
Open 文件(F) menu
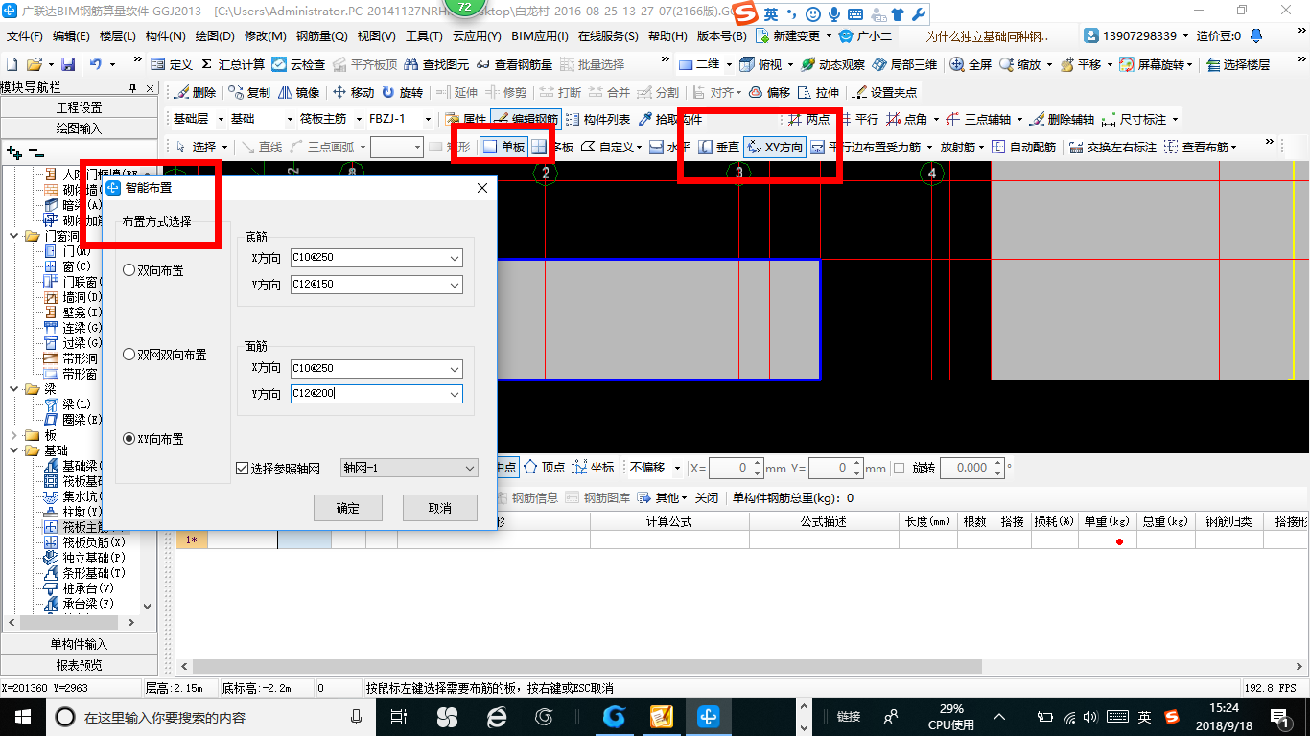pos(26,36)
